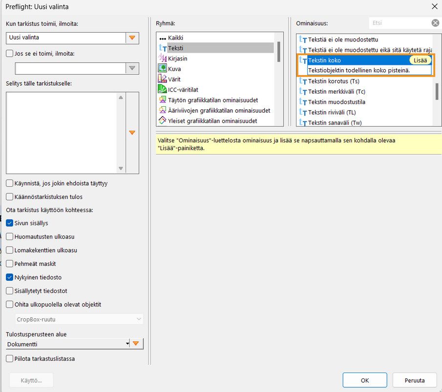The width and height of the screenshot is (442, 392).
Task: Click the Kaikki group dots icon
Action: click(x=162, y=38)
